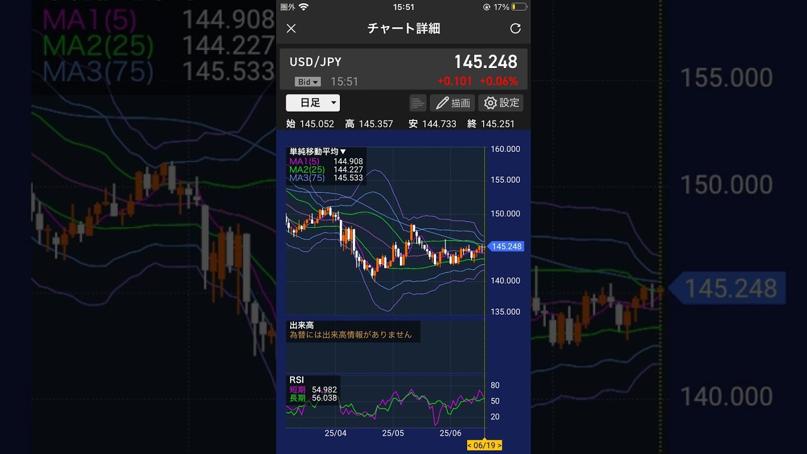Open the Bid price type dropdown
The image size is (807, 454).
click(308, 82)
